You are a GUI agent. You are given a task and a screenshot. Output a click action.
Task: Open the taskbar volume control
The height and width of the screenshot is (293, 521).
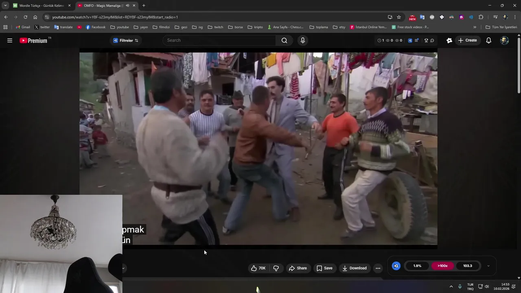pyautogui.click(x=487, y=286)
